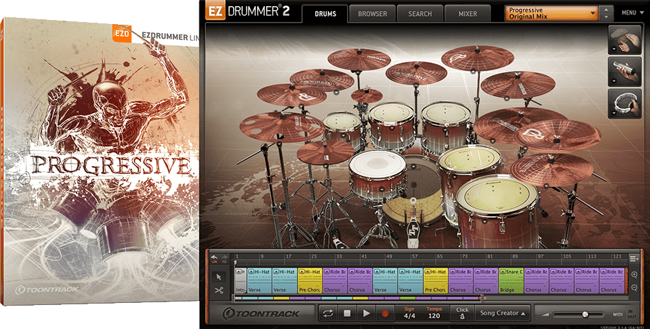Open the hand claps instrument dropdown arrow
650x329 pixels.
pos(613,49)
